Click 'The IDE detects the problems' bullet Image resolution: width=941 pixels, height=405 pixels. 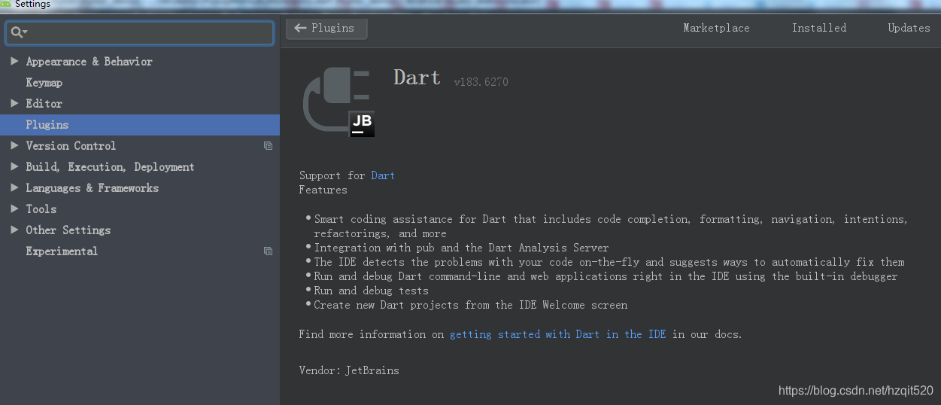pyautogui.click(x=609, y=262)
